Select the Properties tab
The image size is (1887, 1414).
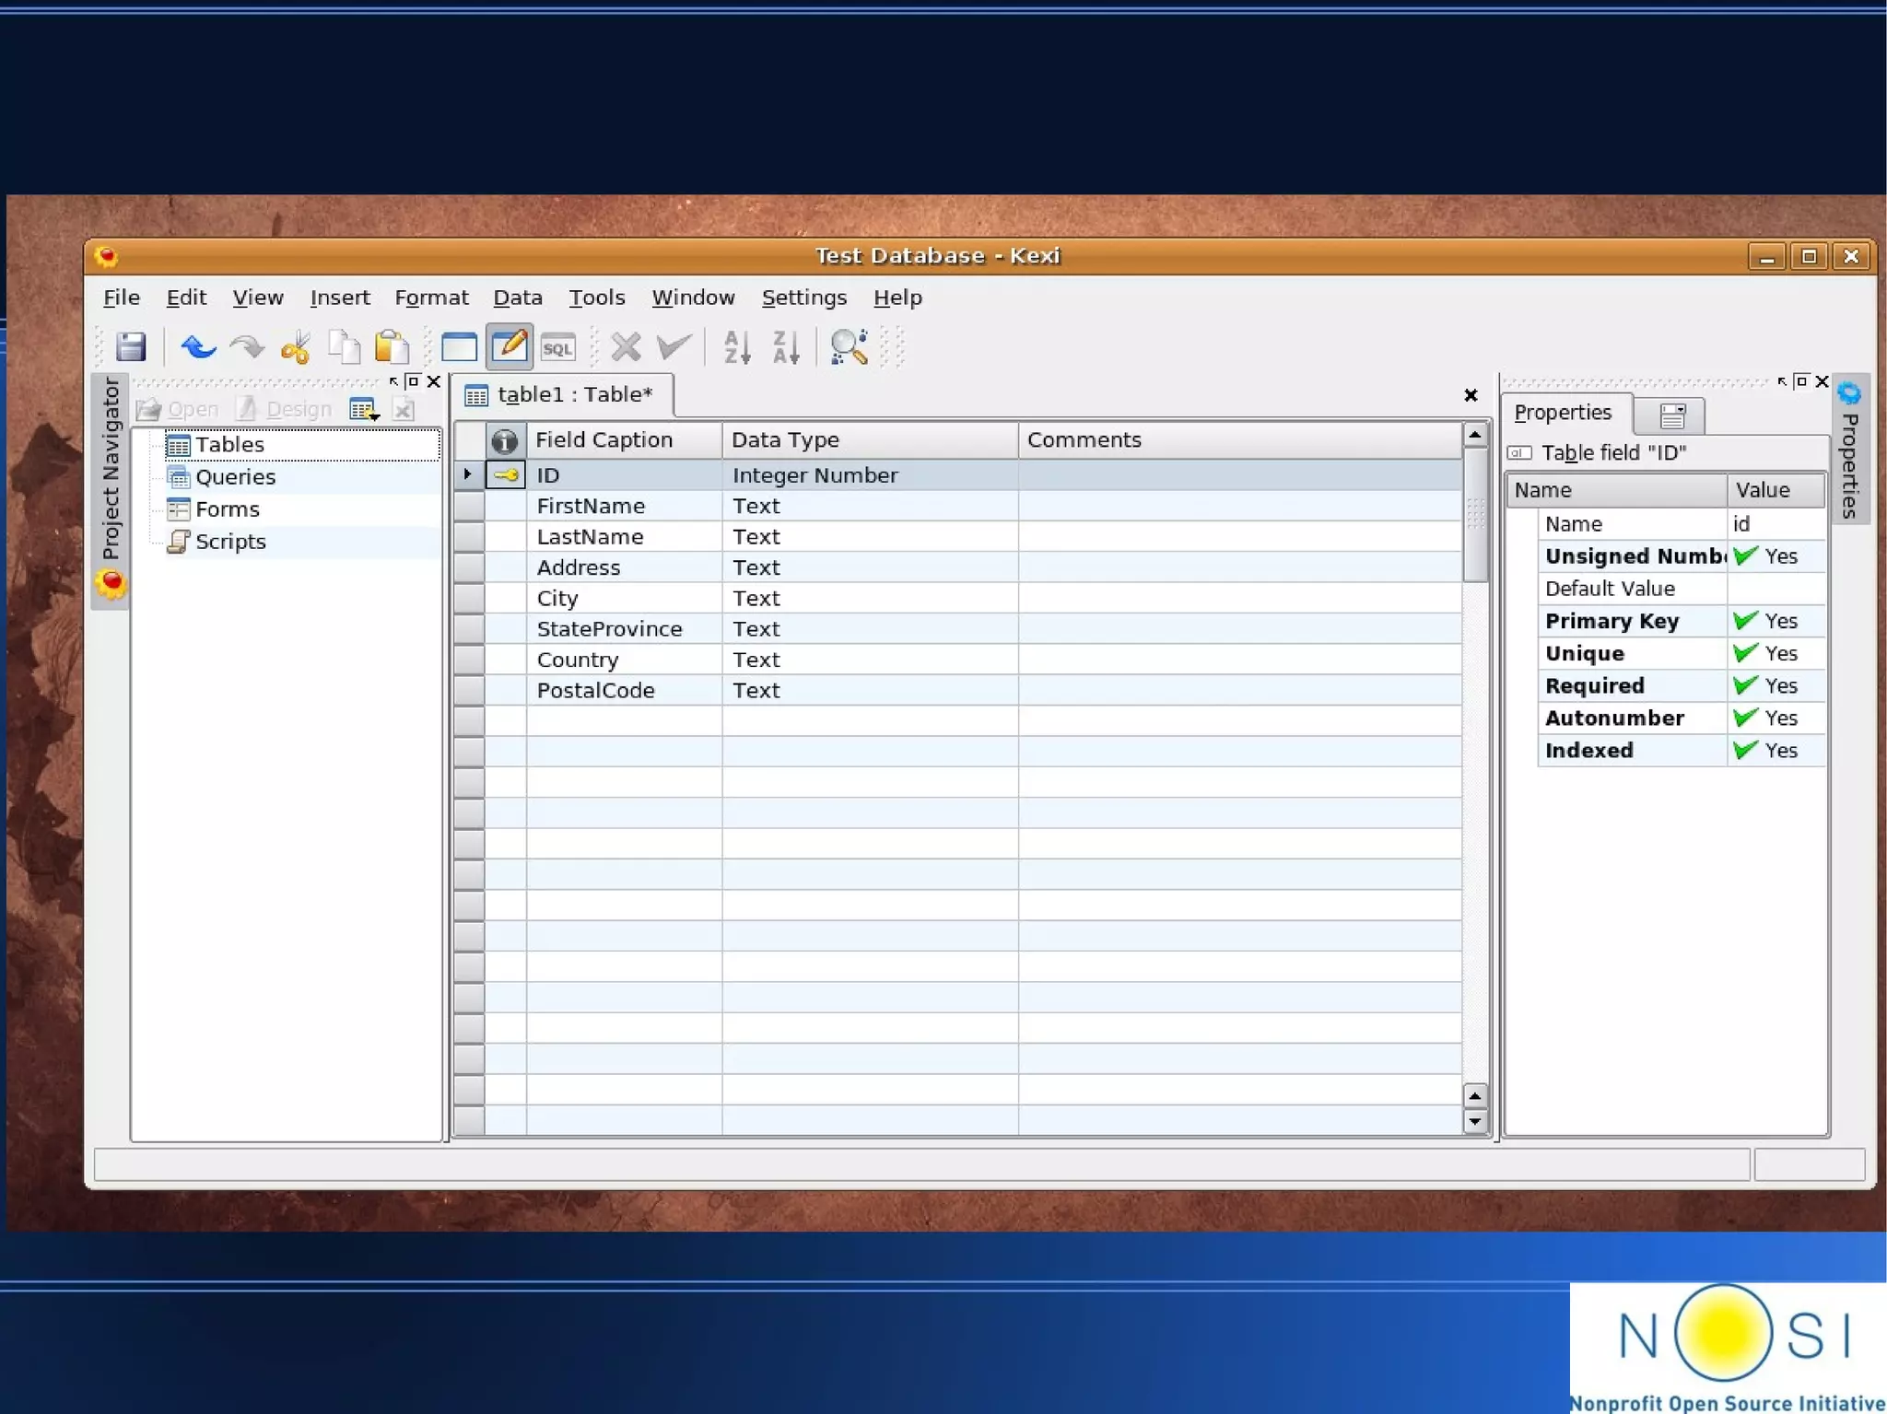[x=1564, y=413]
